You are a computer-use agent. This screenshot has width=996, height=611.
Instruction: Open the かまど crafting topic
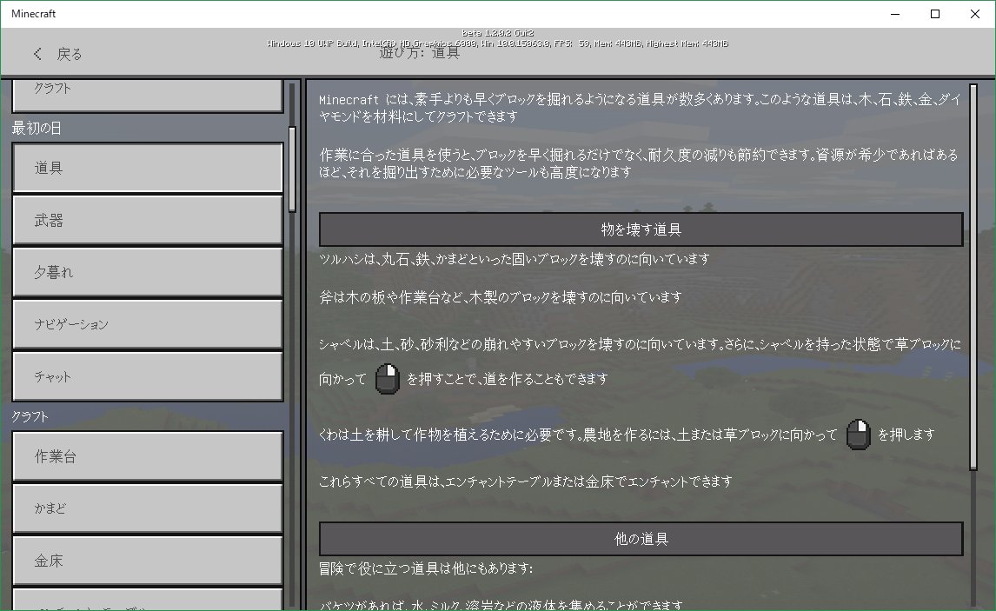click(148, 508)
